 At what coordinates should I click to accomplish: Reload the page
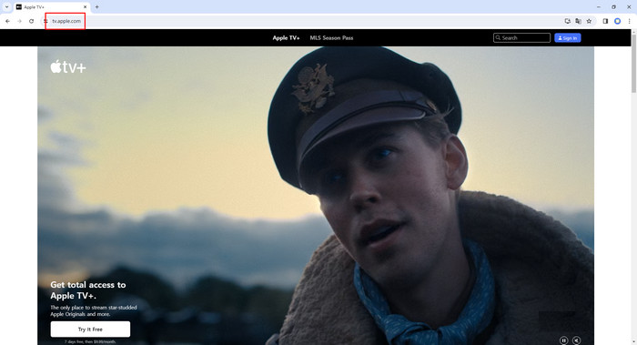(x=31, y=21)
